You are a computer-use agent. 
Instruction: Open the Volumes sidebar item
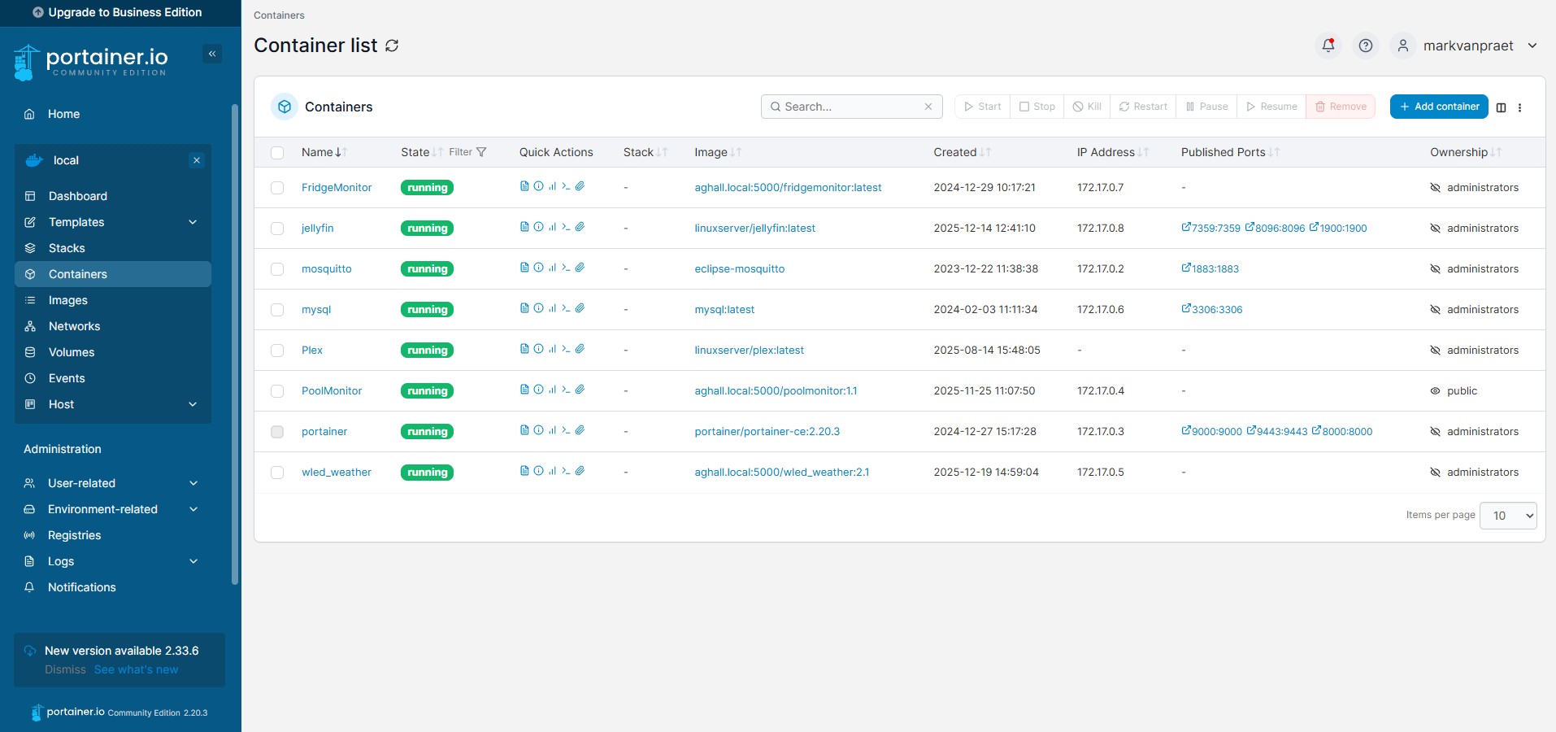click(x=72, y=352)
